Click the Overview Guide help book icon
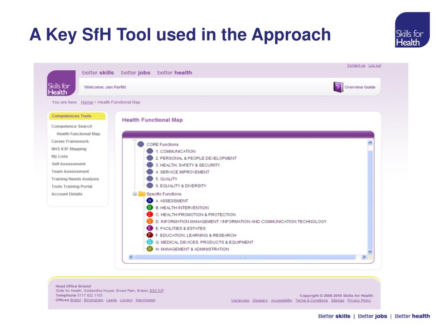Viewport: 442px width, 331px height. point(338,87)
